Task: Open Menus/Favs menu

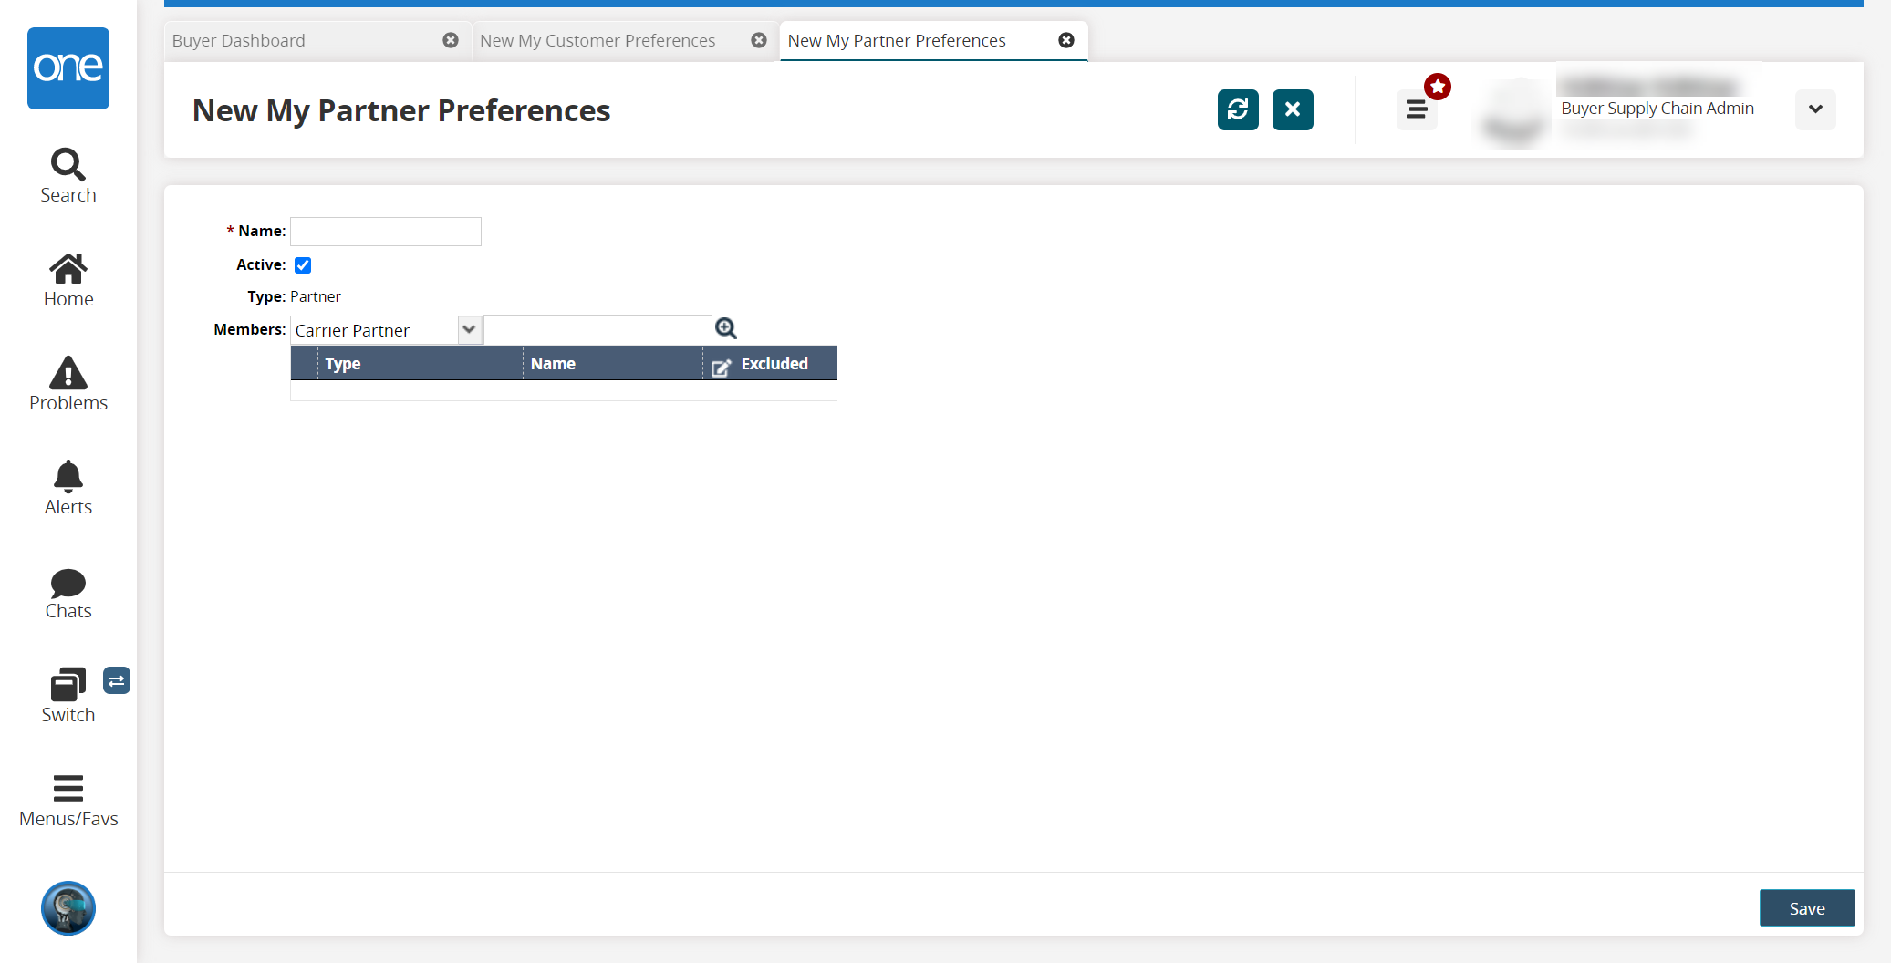Action: point(68,800)
